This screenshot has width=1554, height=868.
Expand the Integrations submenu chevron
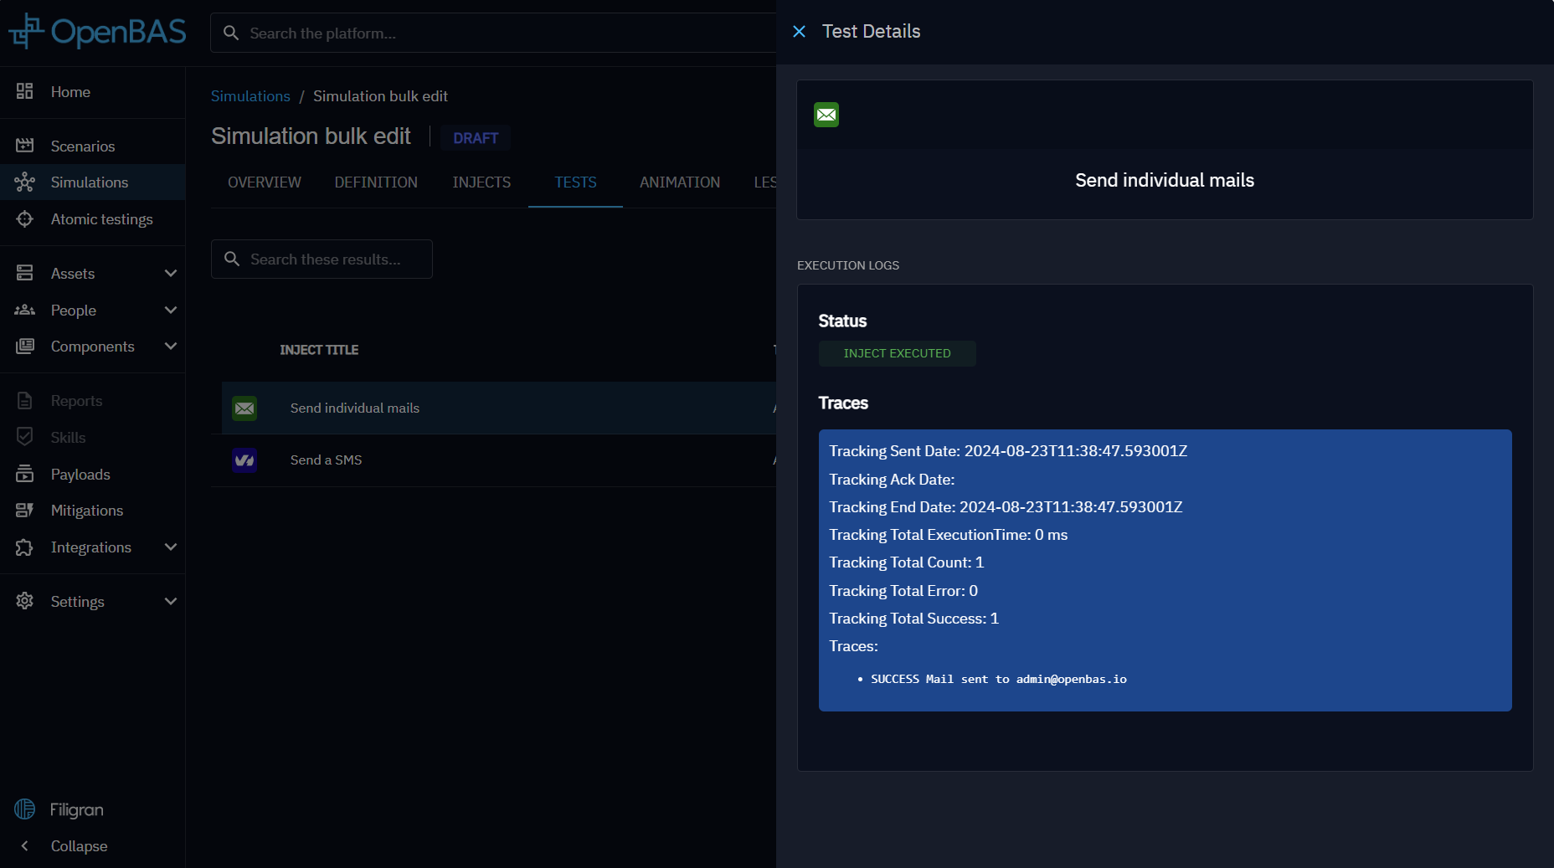click(x=171, y=547)
